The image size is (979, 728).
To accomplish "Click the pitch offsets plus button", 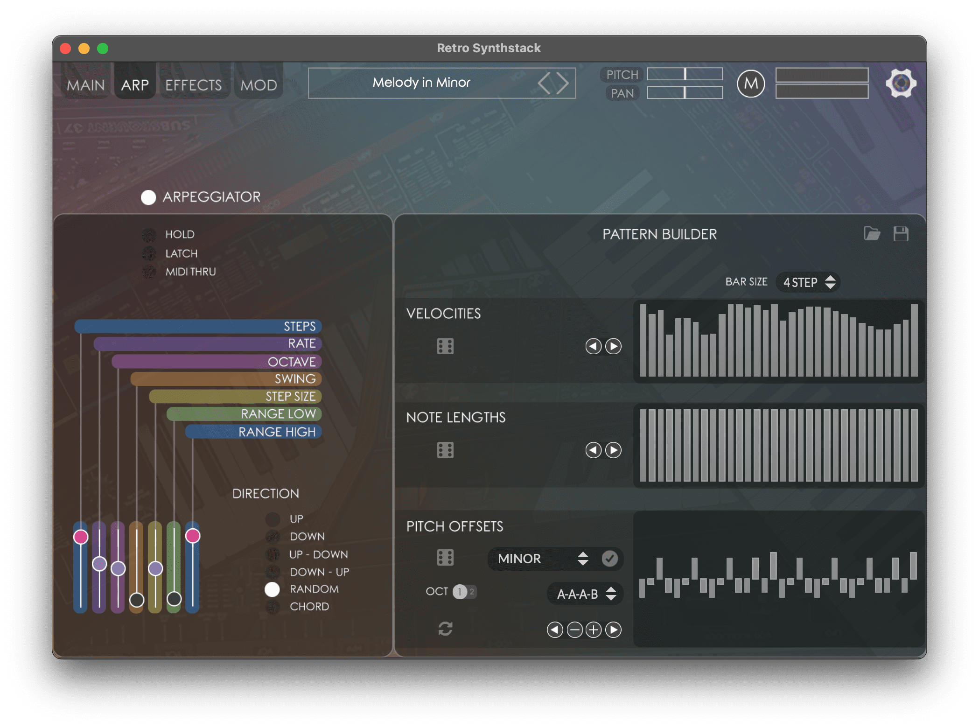I will (594, 630).
